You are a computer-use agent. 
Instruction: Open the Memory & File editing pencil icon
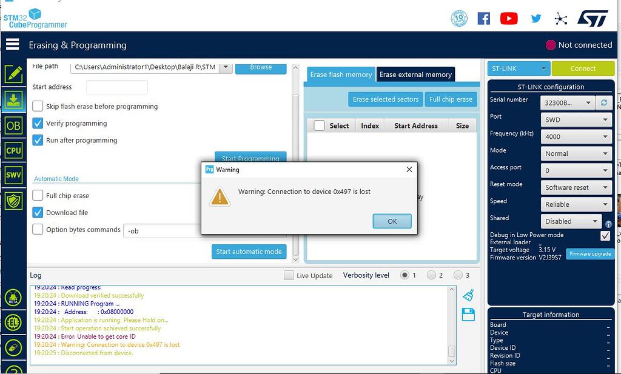click(13, 74)
